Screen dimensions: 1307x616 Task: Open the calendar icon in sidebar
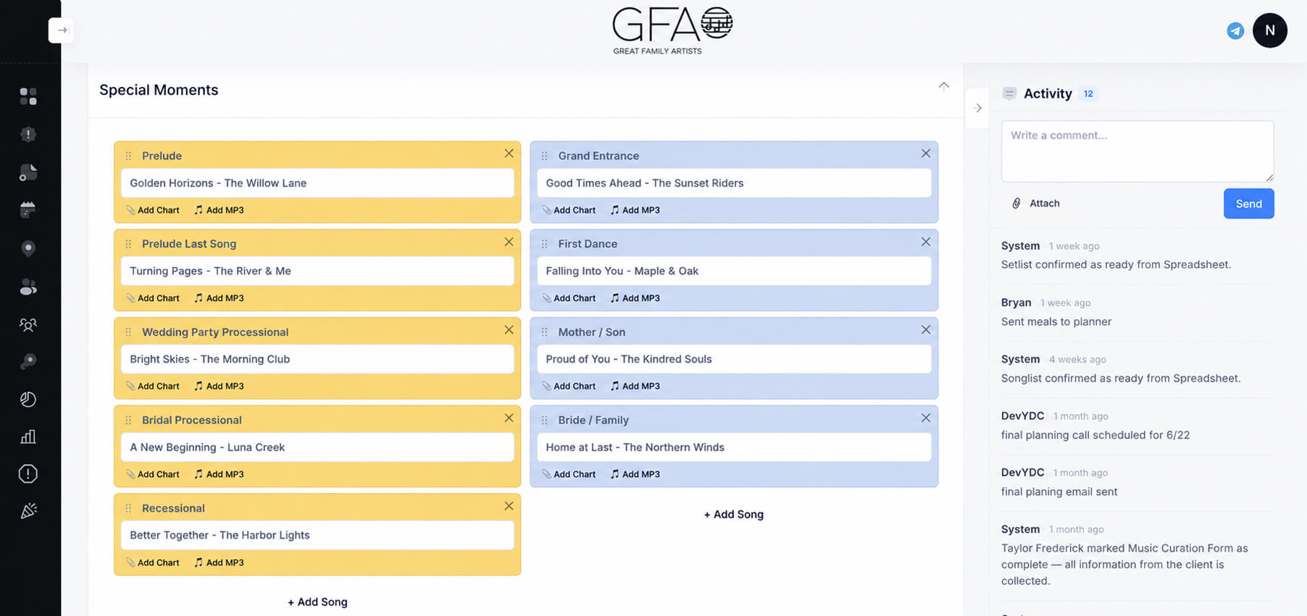tap(28, 210)
